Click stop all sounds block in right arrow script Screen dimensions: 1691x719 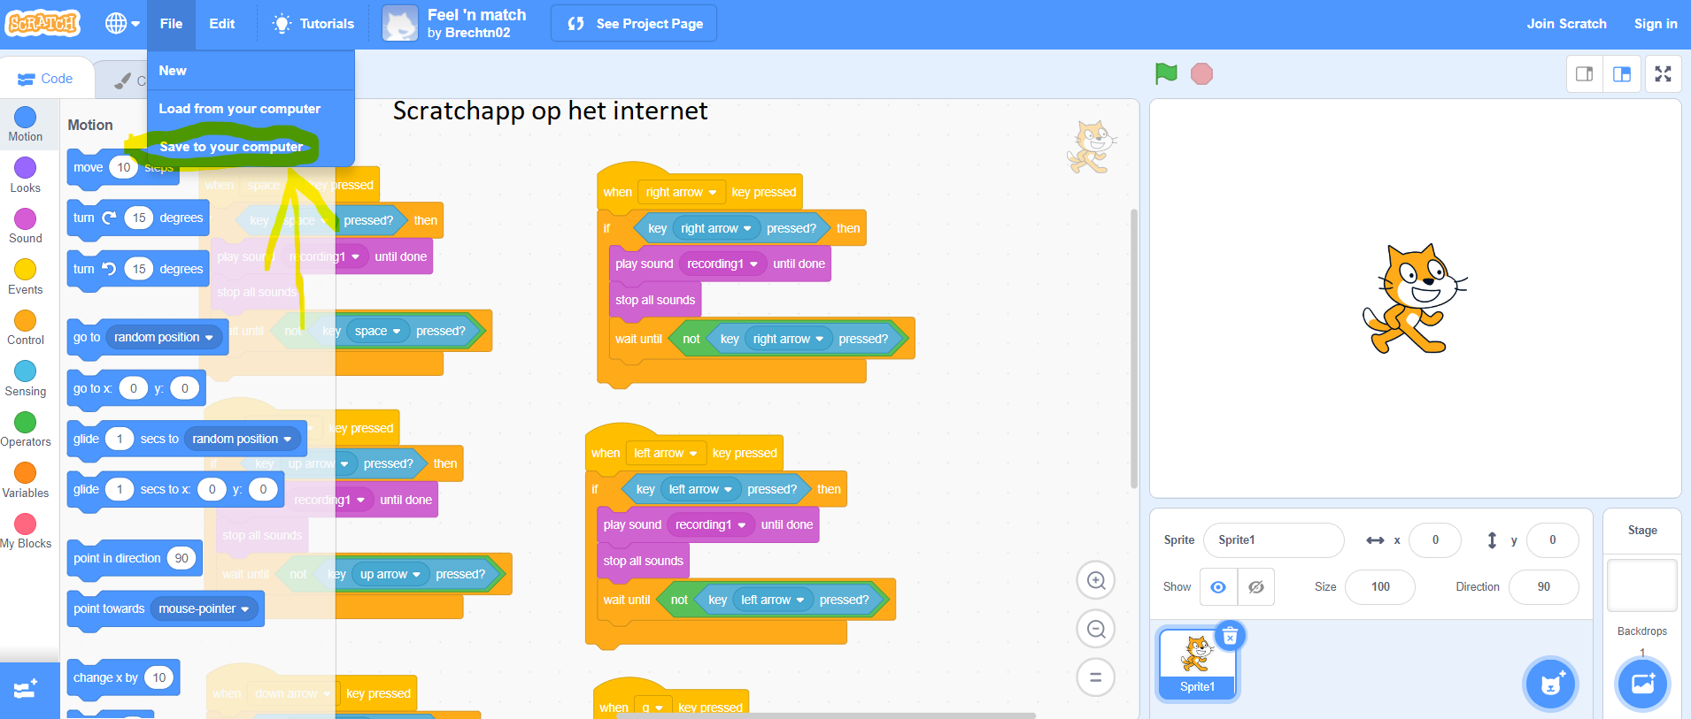pyautogui.click(x=655, y=300)
